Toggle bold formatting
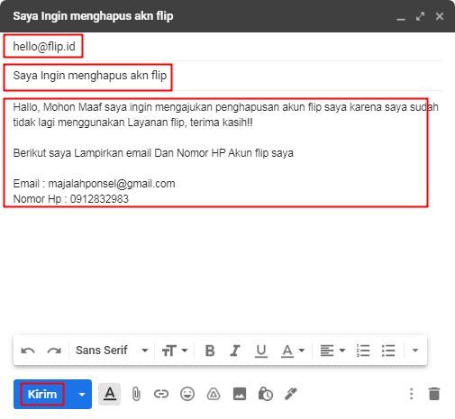This screenshot has height=419, width=455. pyautogui.click(x=210, y=351)
